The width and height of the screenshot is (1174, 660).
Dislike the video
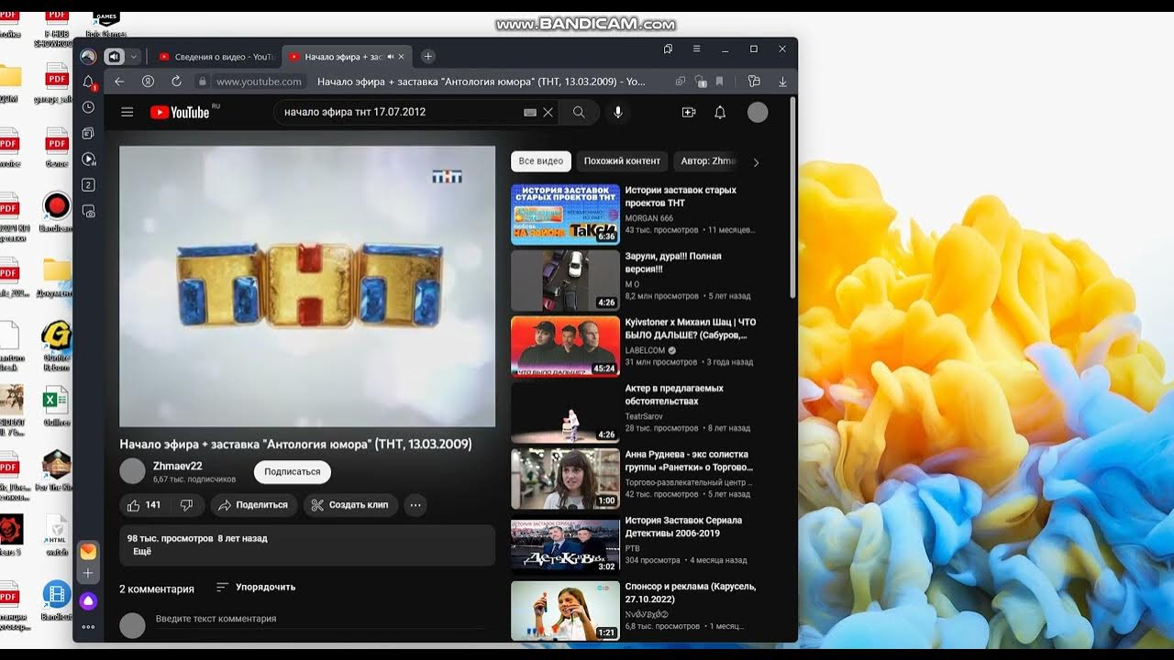click(187, 505)
